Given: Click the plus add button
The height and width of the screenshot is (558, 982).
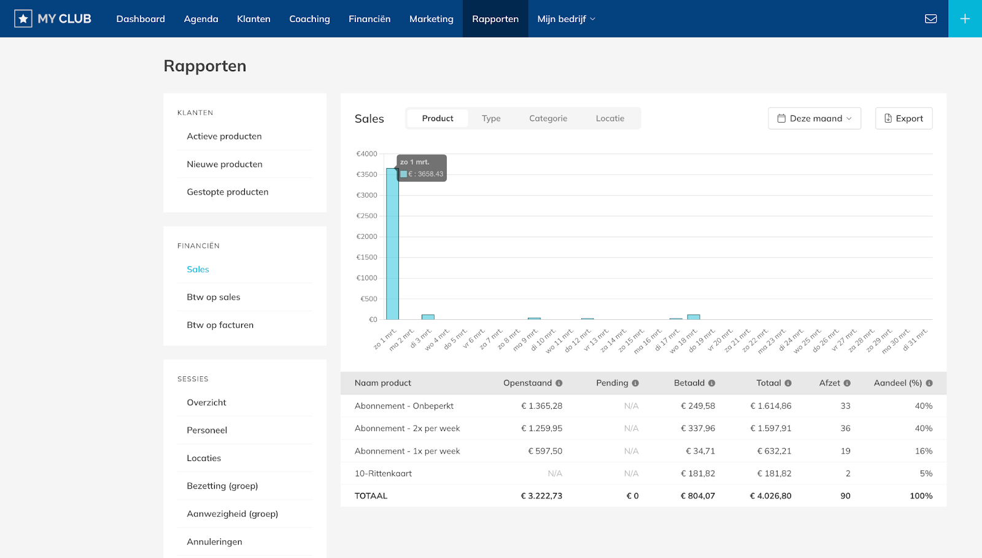Looking at the screenshot, I should pyautogui.click(x=965, y=19).
